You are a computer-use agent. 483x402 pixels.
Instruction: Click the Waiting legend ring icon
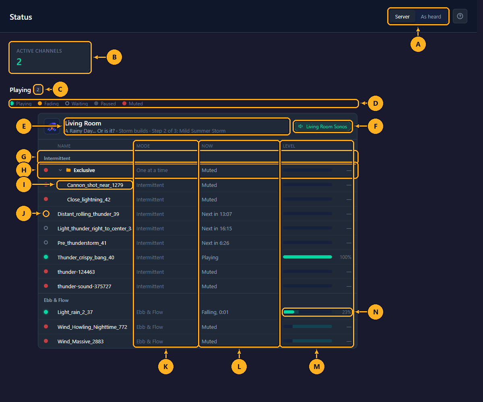[x=67, y=103]
